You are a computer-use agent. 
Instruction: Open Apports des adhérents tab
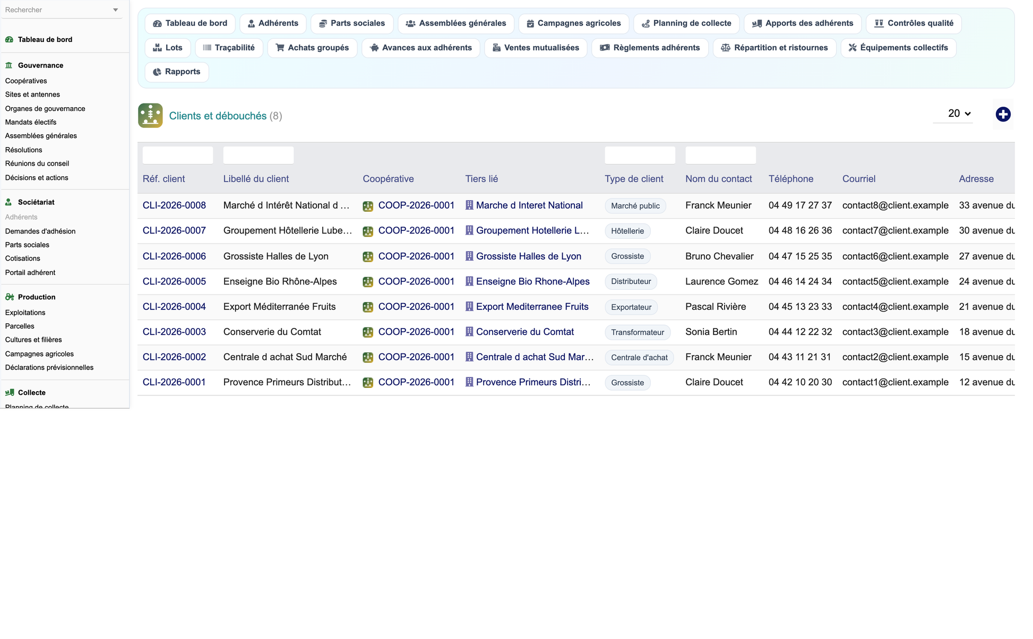click(803, 23)
